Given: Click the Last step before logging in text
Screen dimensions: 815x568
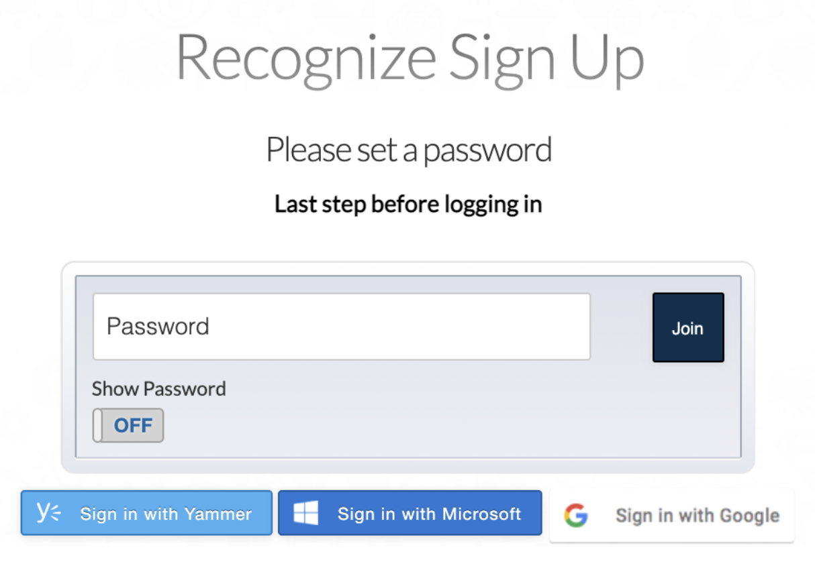Looking at the screenshot, I should coord(408,204).
